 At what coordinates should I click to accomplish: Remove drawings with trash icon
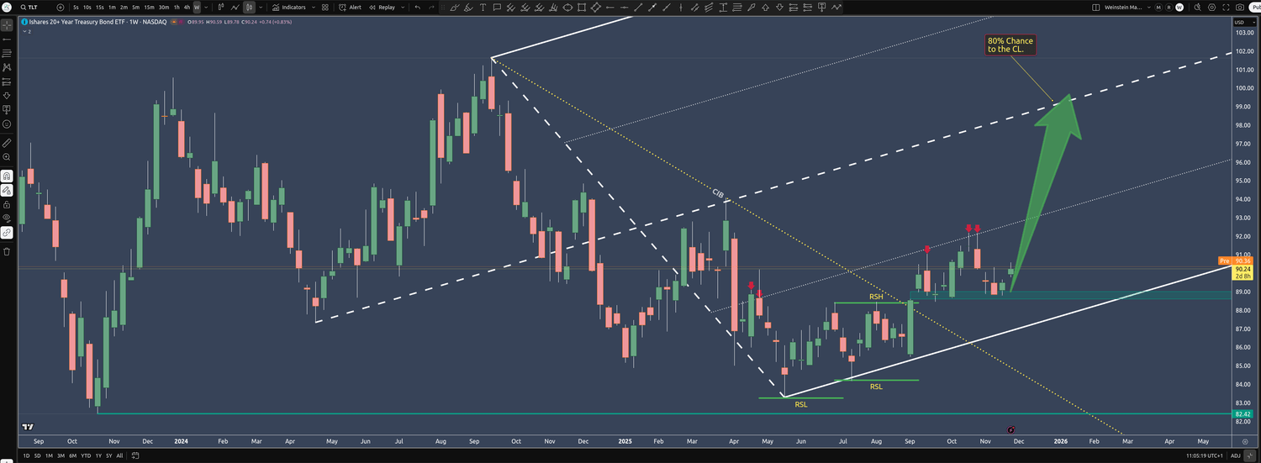7,251
